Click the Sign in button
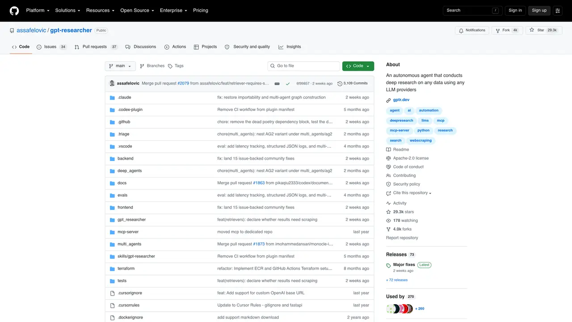The image size is (572, 322). [515, 10]
